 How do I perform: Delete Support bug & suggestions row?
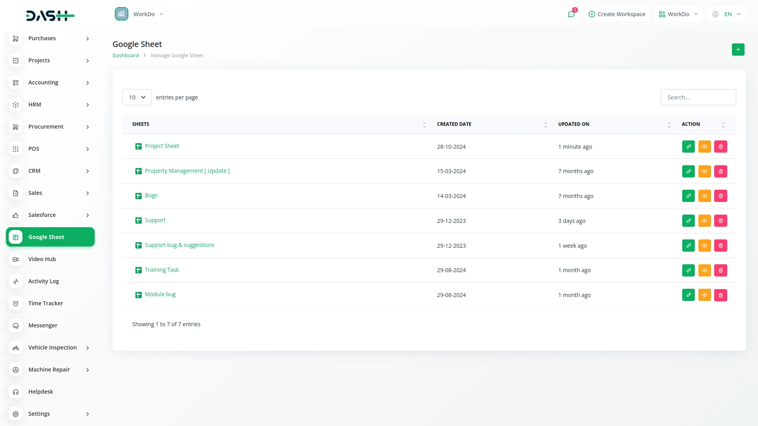pos(721,246)
